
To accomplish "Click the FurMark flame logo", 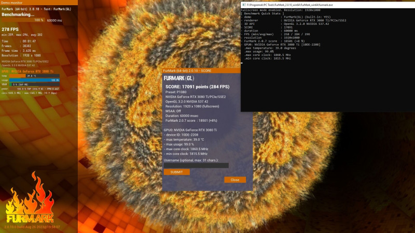I will 30,197.
